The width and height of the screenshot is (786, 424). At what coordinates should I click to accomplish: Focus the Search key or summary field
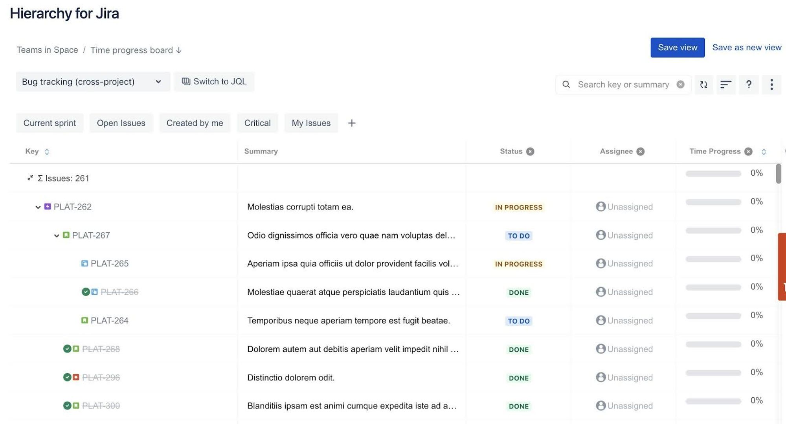(623, 84)
